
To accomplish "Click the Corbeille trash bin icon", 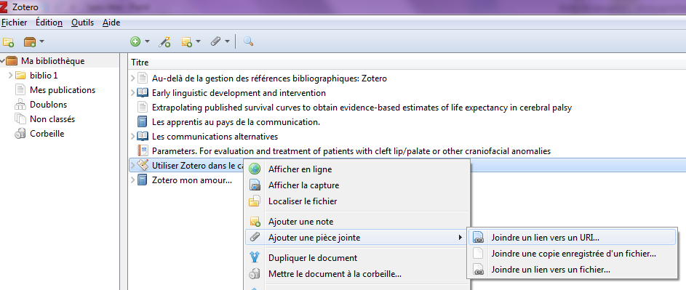I will [x=20, y=134].
